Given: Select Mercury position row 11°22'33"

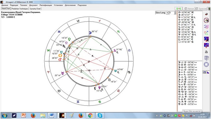Looking at the screenshot, I should pyautogui.click(x=187, y=17).
